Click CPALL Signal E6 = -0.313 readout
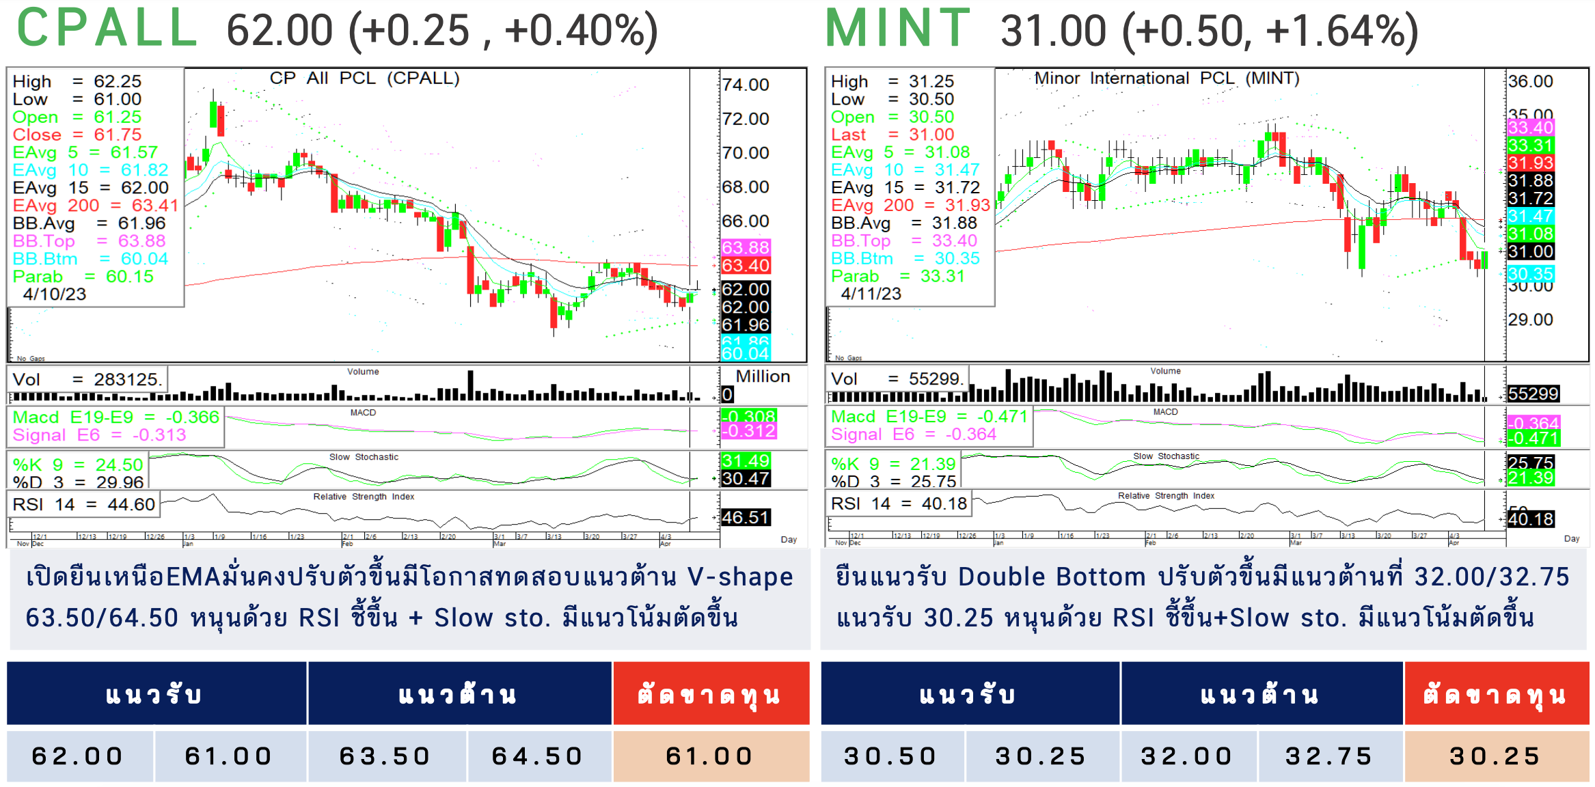The height and width of the screenshot is (787, 1595). coord(99,435)
